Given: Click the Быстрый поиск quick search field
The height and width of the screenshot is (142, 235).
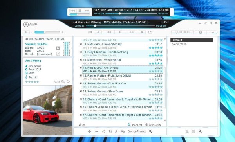Looking at the screenshot, I should point(137,131).
